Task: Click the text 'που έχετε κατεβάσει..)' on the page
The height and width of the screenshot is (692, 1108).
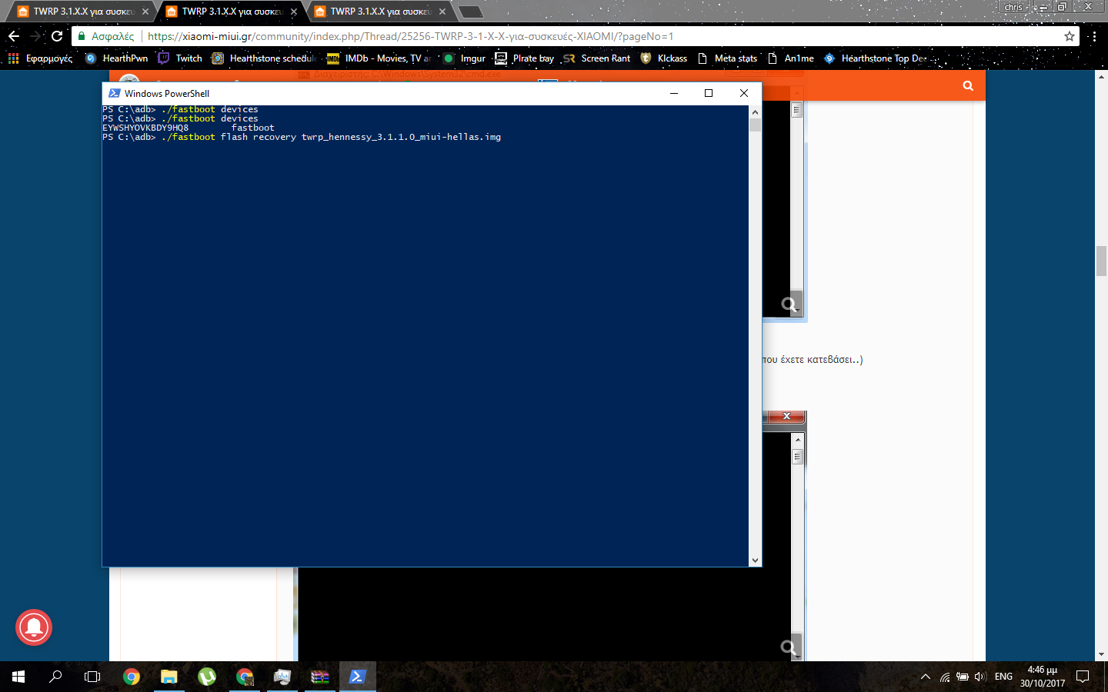Action: 813,359
